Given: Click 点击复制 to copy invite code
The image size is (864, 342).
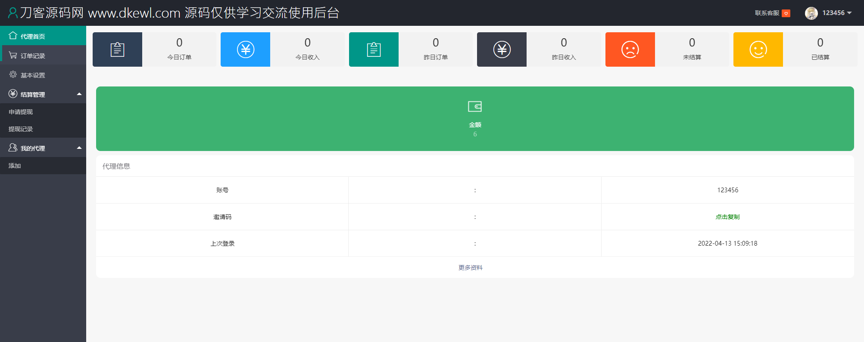Looking at the screenshot, I should click(727, 217).
